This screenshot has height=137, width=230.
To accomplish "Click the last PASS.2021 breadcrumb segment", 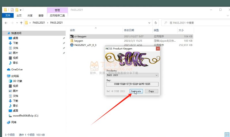I will click(56, 23).
